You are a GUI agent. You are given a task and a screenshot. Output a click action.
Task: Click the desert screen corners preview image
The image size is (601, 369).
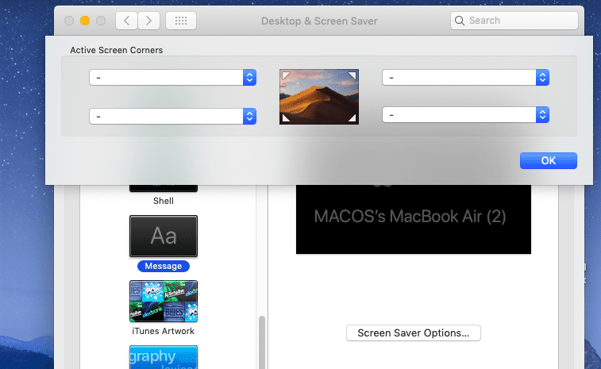[318, 96]
